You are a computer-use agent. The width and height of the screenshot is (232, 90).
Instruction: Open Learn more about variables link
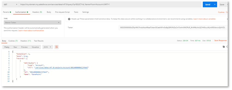[204, 19]
